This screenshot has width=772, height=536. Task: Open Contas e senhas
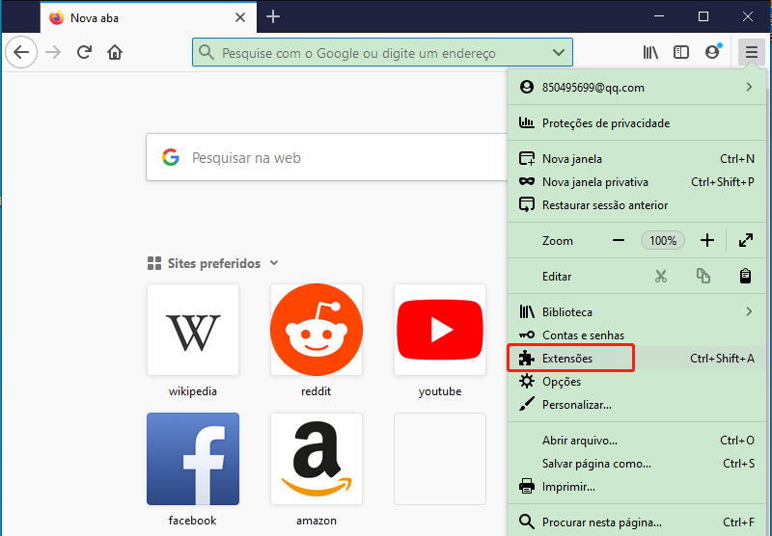pyautogui.click(x=637, y=335)
